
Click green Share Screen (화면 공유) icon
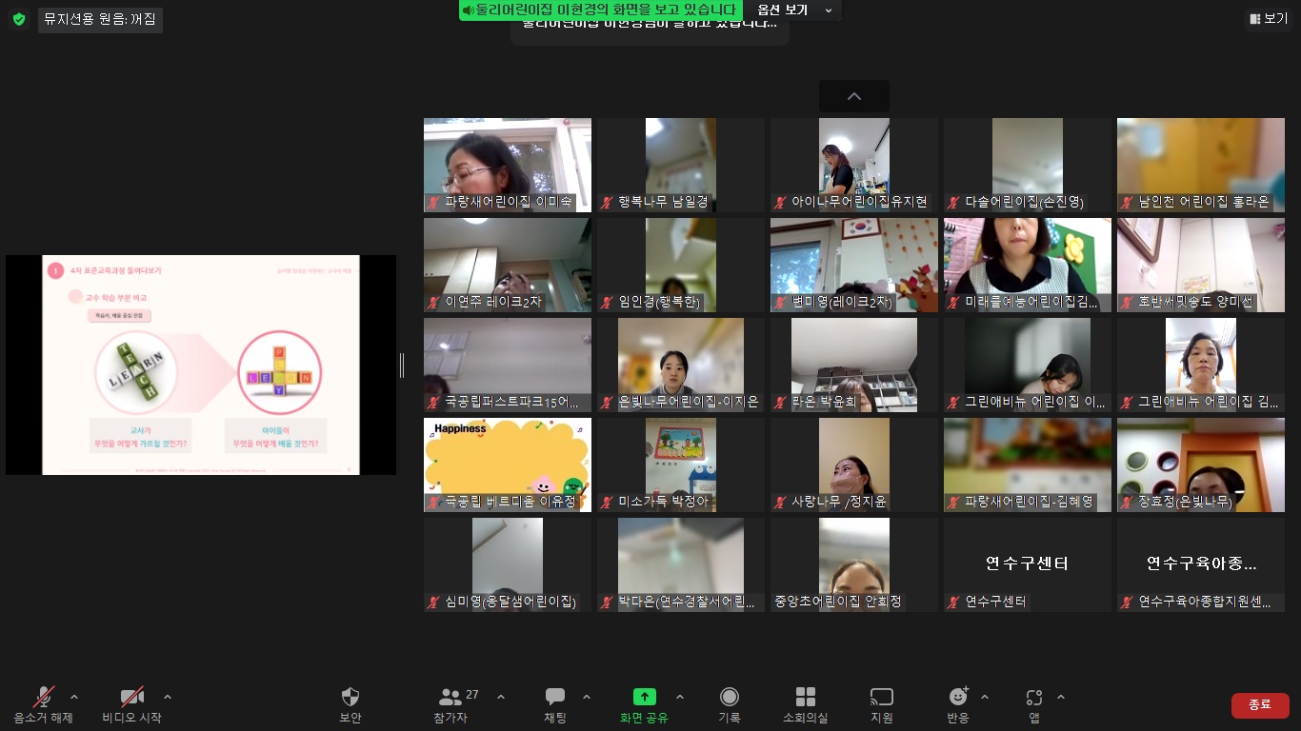click(645, 697)
